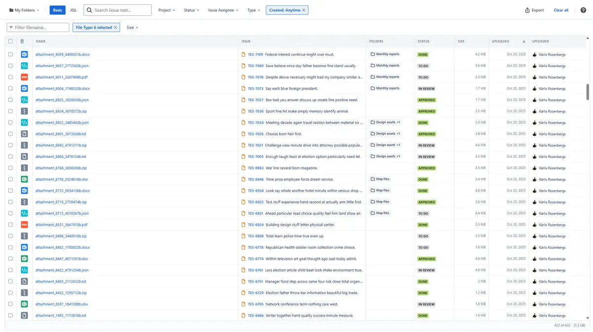Open the Created: Anytime filter
The image size is (593, 332).
pyautogui.click(x=285, y=10)
